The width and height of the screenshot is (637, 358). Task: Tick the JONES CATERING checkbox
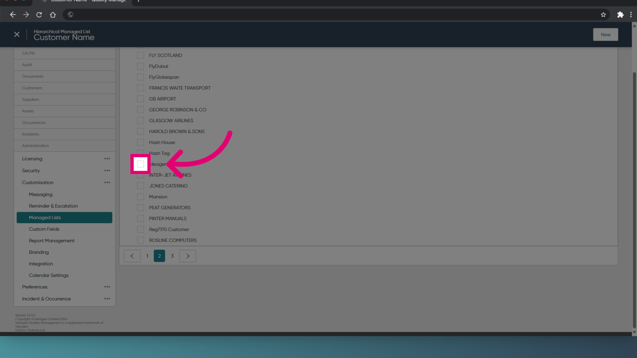[x=141, y=186]
